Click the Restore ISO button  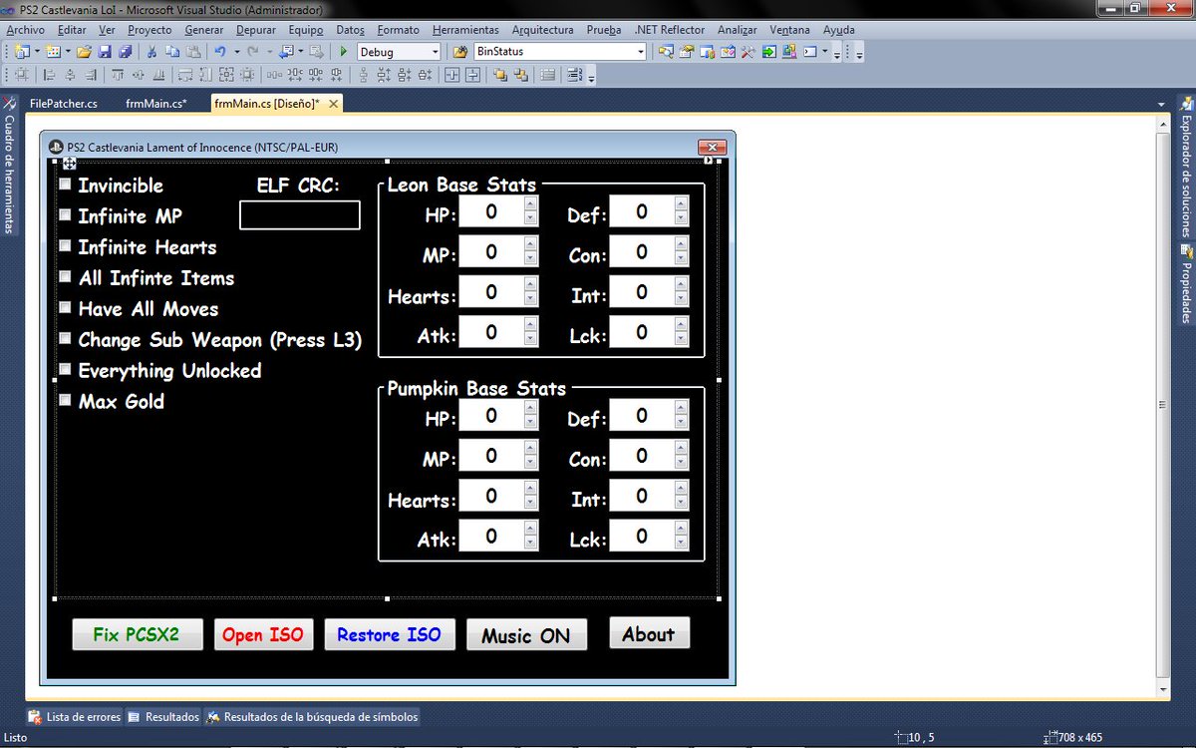point(389,634)
